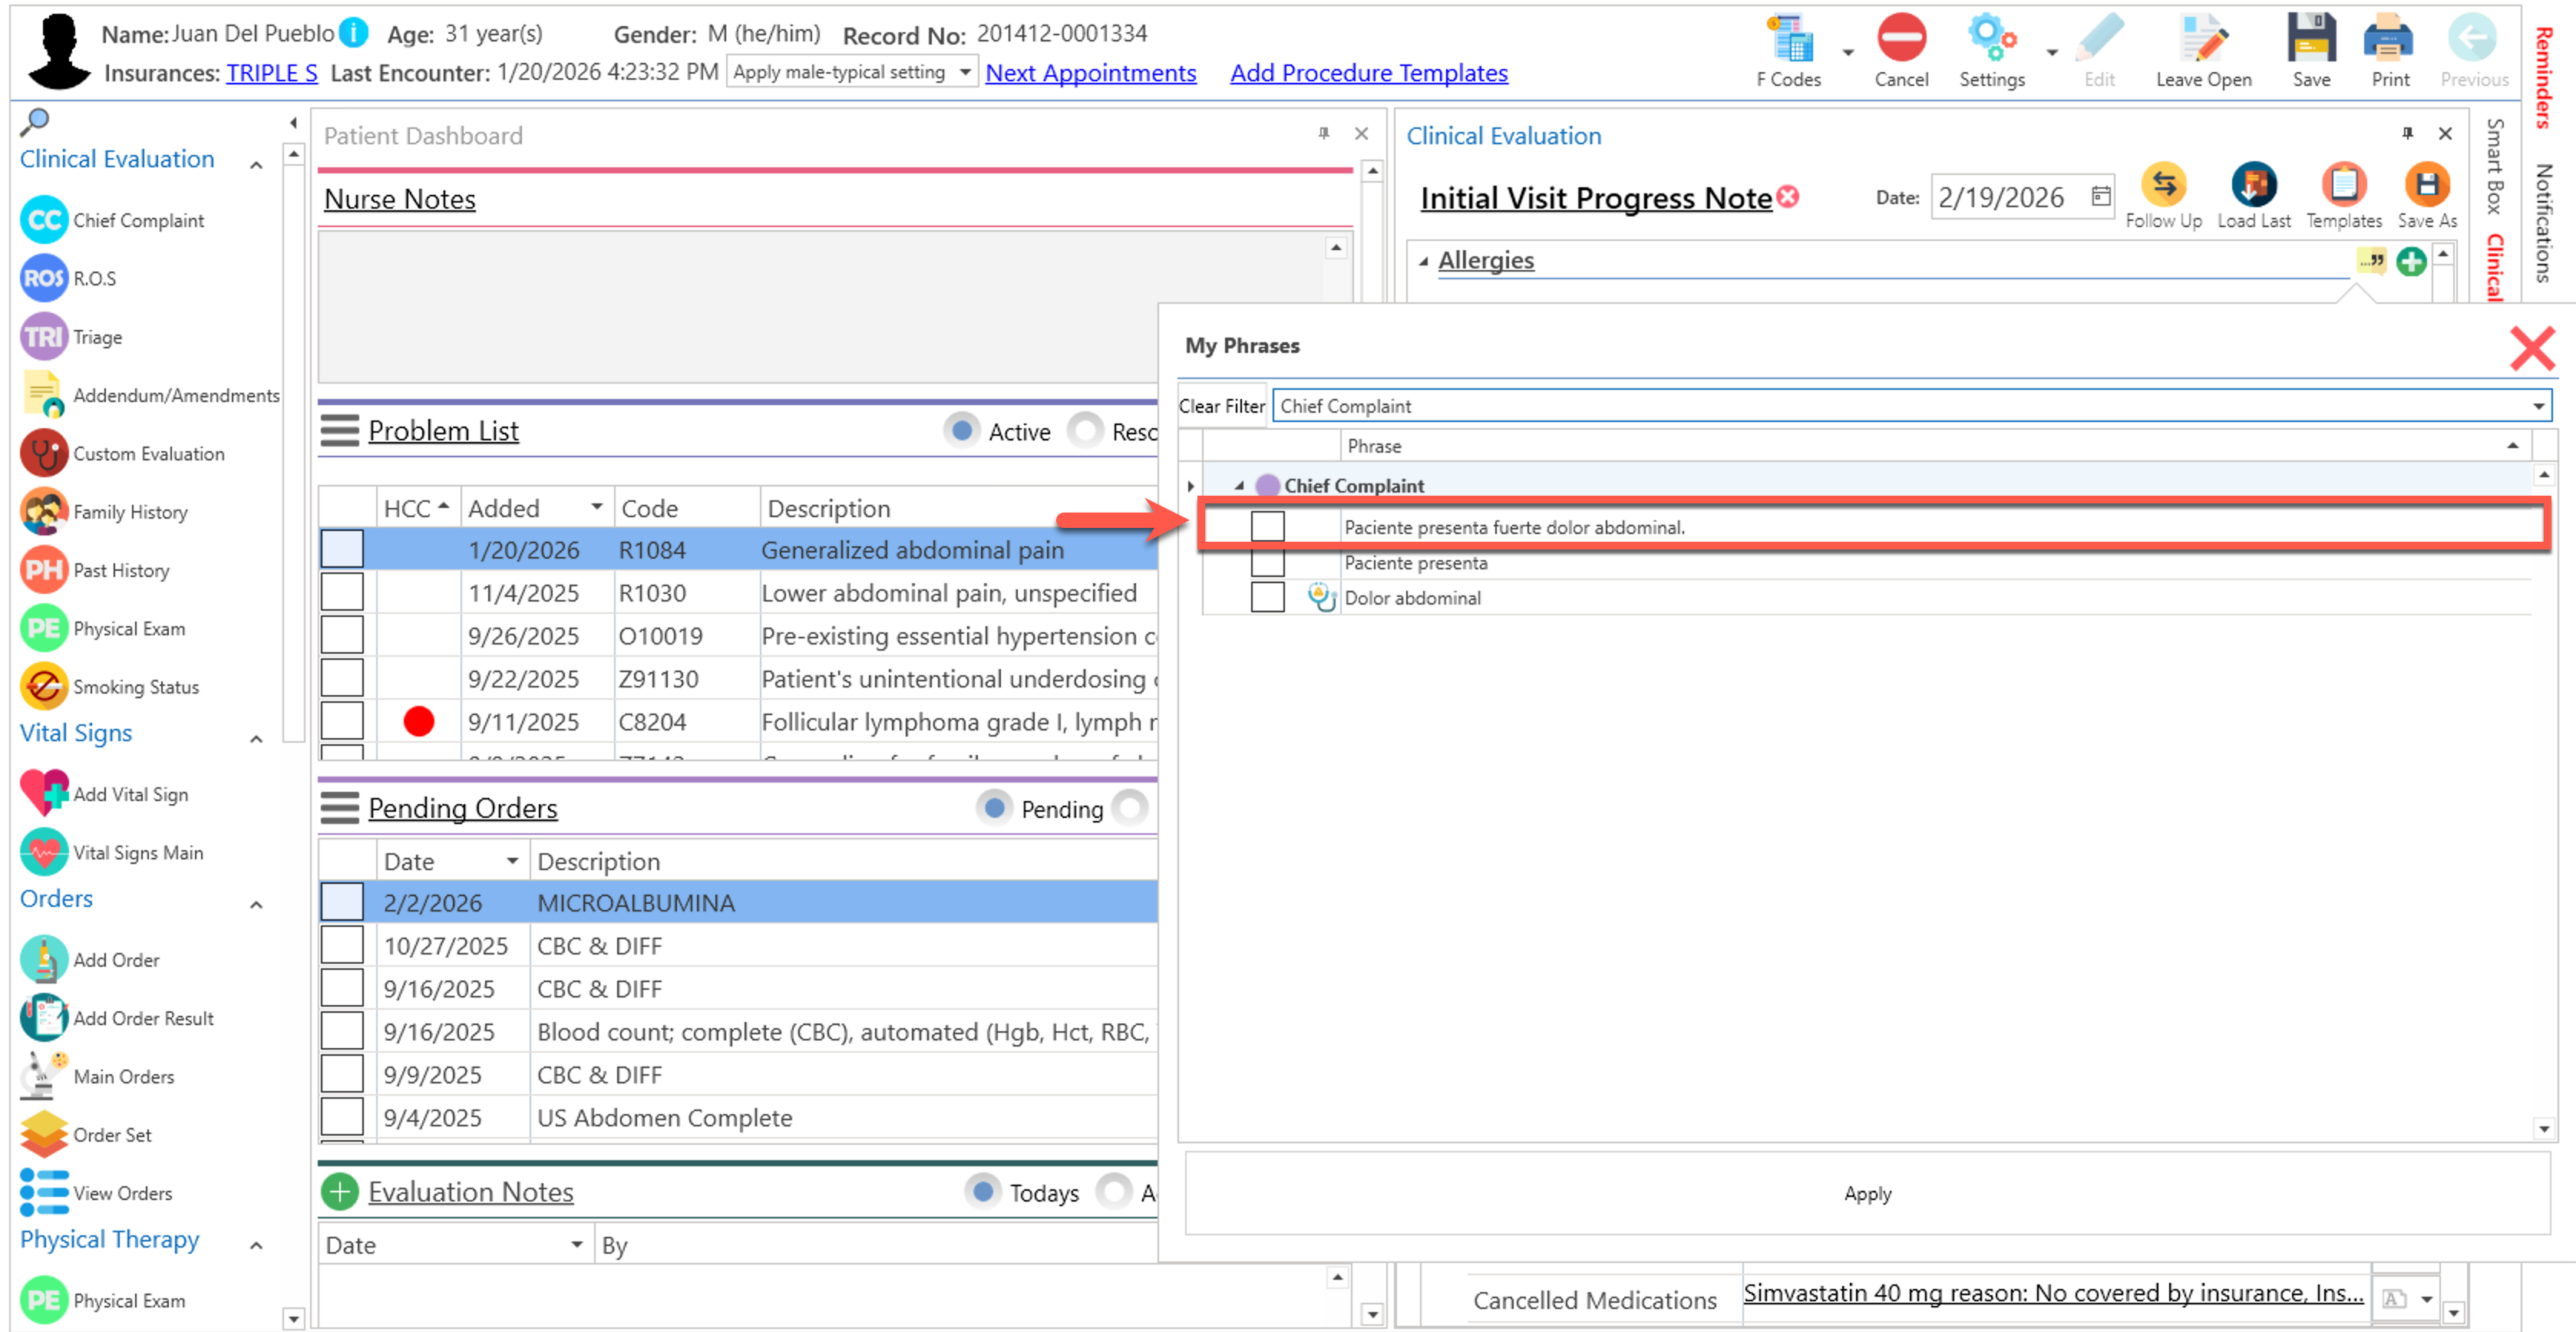Click the Apply button in My Phrases
The height and width of the screenshot is (1332, 2576).
click(x=1867, y=1193)
